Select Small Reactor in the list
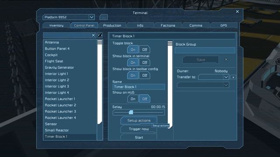Screen dimensions: 280x157 [x=70, y=130]
